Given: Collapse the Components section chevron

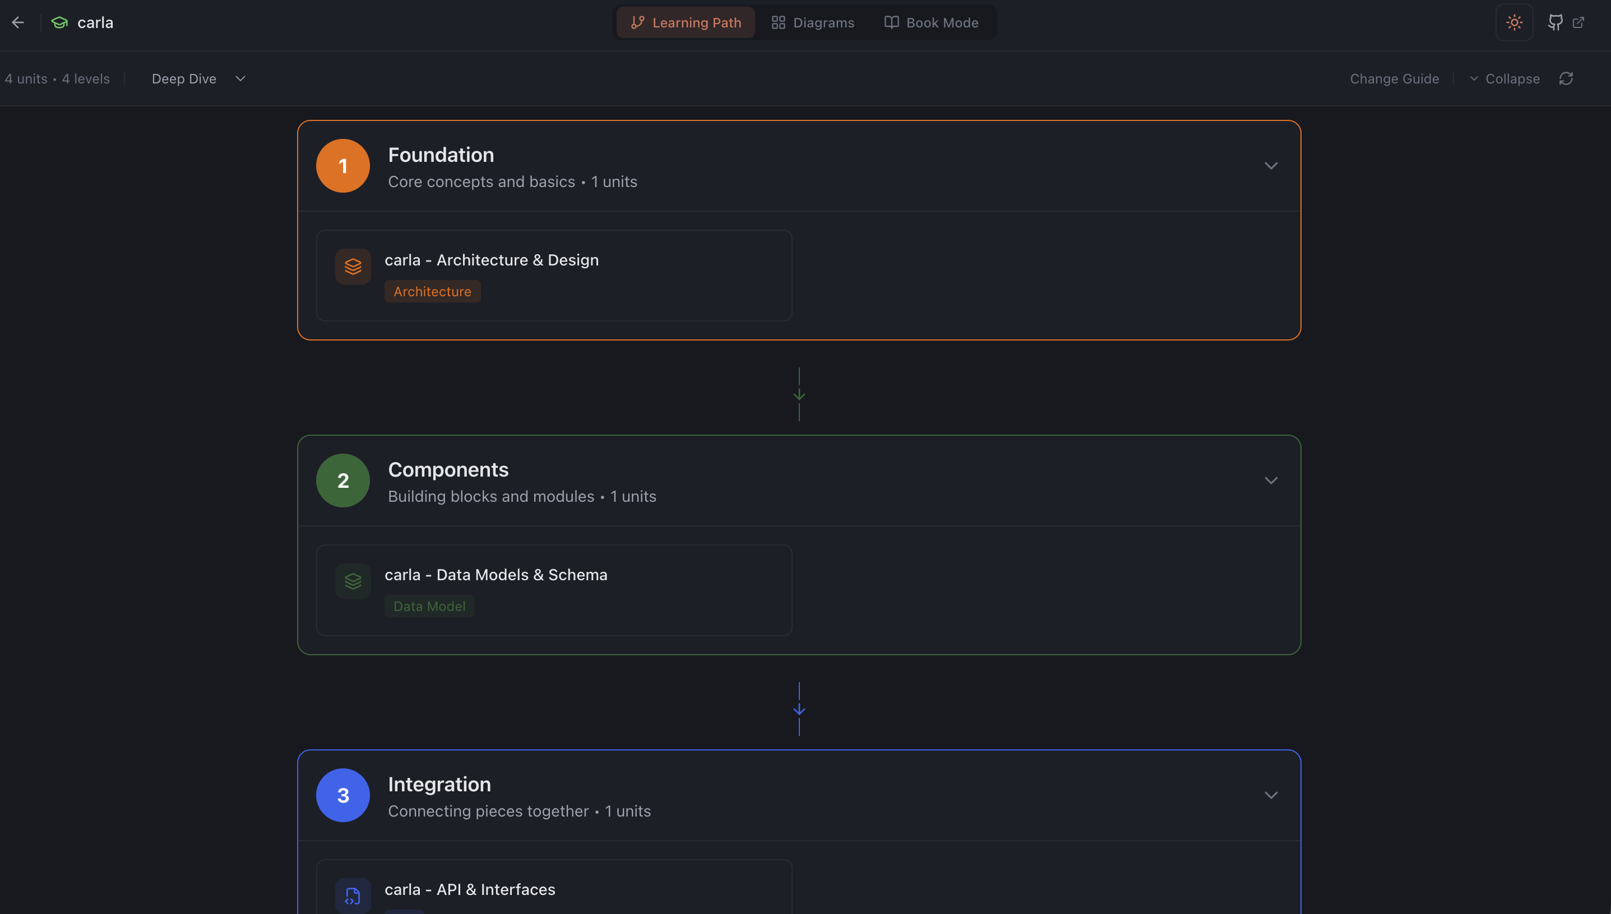Looking at the screenshot, I should (x=1271, y=480).
